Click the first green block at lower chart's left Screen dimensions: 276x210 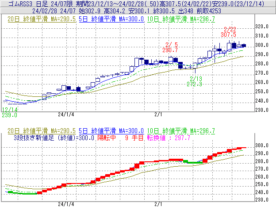[11, 192]
